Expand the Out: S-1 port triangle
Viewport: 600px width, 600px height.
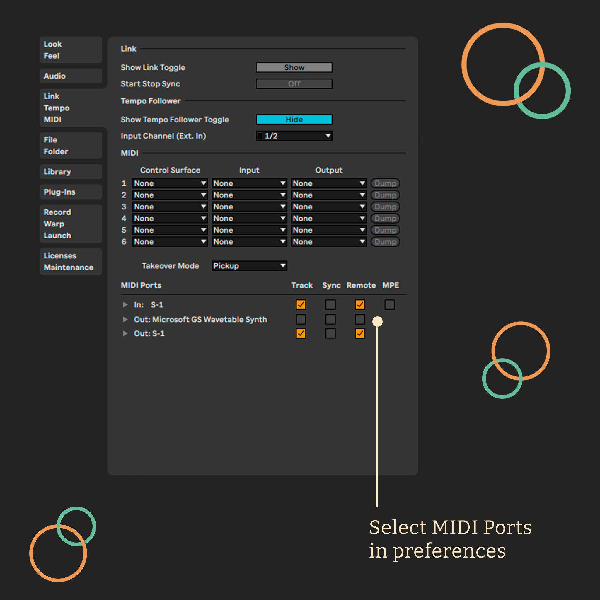[125, 333]
